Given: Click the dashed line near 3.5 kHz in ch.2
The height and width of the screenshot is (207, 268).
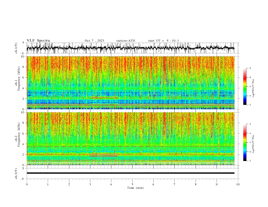Looking at the screenshot, I should [x=130, y=146].
